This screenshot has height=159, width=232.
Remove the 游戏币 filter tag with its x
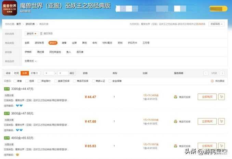[35, 34]
